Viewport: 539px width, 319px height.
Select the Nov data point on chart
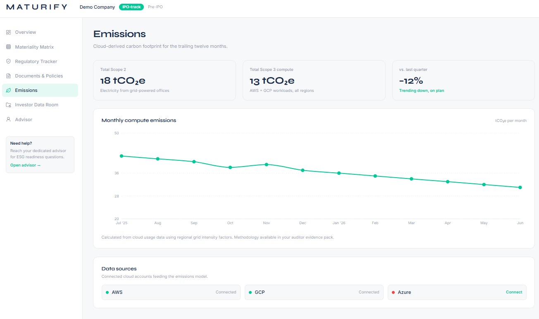[267, 164]
